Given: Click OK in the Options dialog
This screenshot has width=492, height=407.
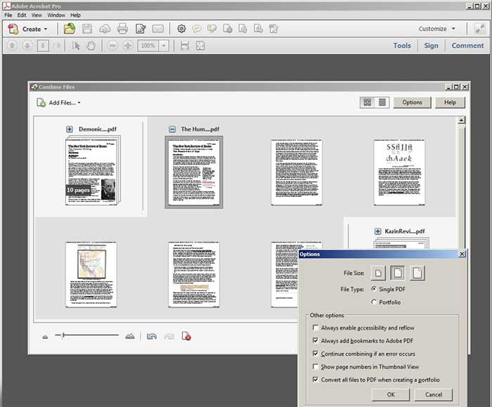Looking at the screenshot, I should [x=391, y=395].
